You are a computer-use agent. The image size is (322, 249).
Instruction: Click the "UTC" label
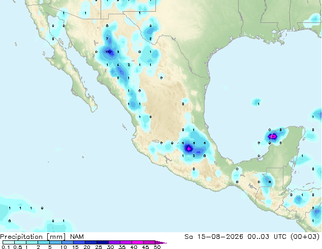(280, 237)
